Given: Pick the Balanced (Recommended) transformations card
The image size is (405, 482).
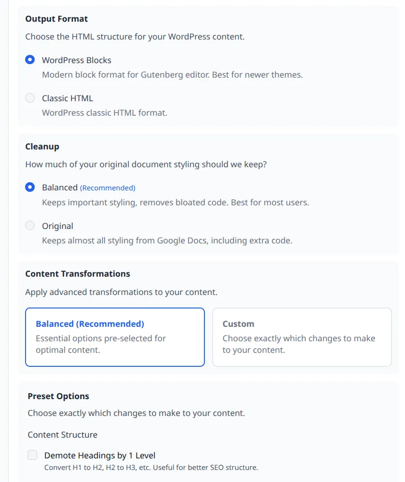Looking at the screenshot, I should (x=115, y=337).
